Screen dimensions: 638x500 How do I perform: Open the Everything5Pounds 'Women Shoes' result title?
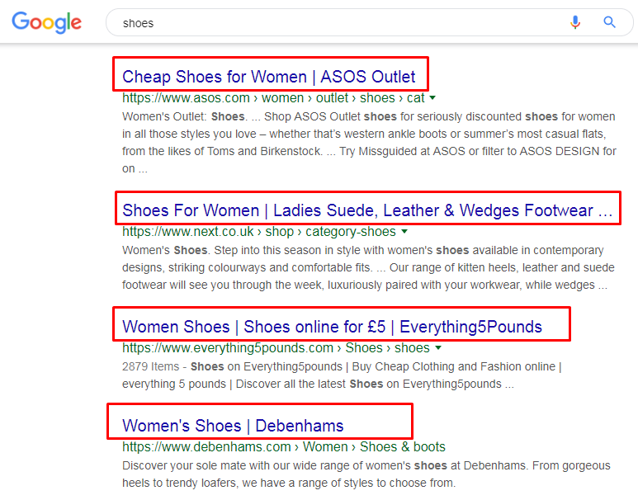332,327
